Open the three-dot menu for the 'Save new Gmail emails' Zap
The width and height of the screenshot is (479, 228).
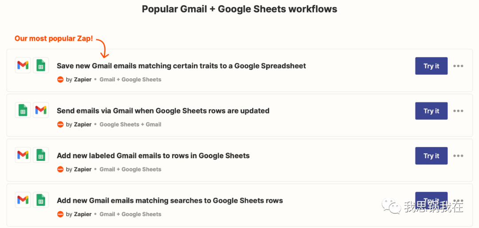[x=458, y=66]
